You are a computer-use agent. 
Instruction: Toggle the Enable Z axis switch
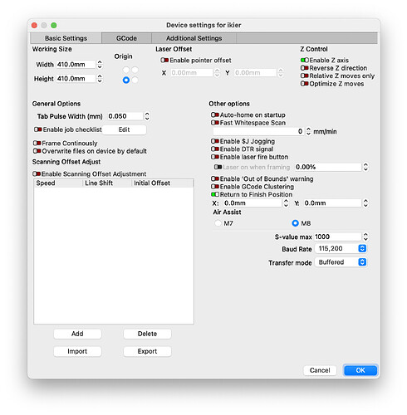coord(305,60)
